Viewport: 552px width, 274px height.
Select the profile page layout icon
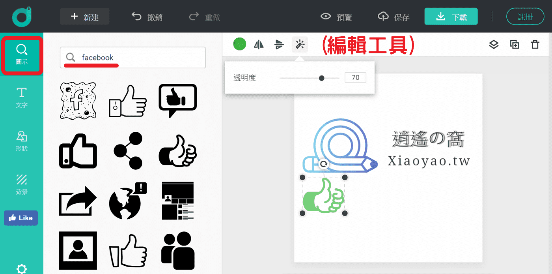pos(178,201)
